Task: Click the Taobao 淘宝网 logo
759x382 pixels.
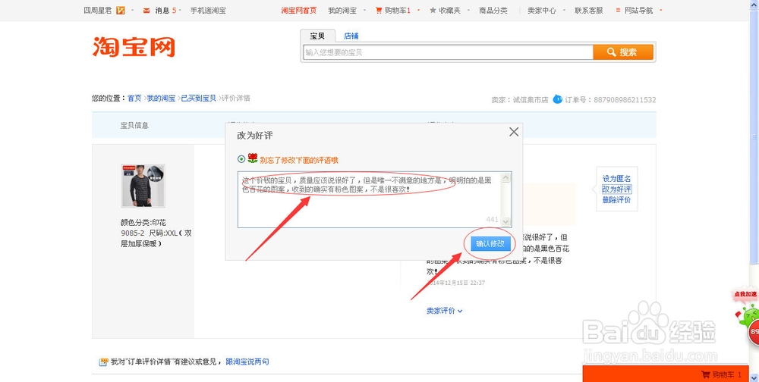Action: tap(134, 47)
